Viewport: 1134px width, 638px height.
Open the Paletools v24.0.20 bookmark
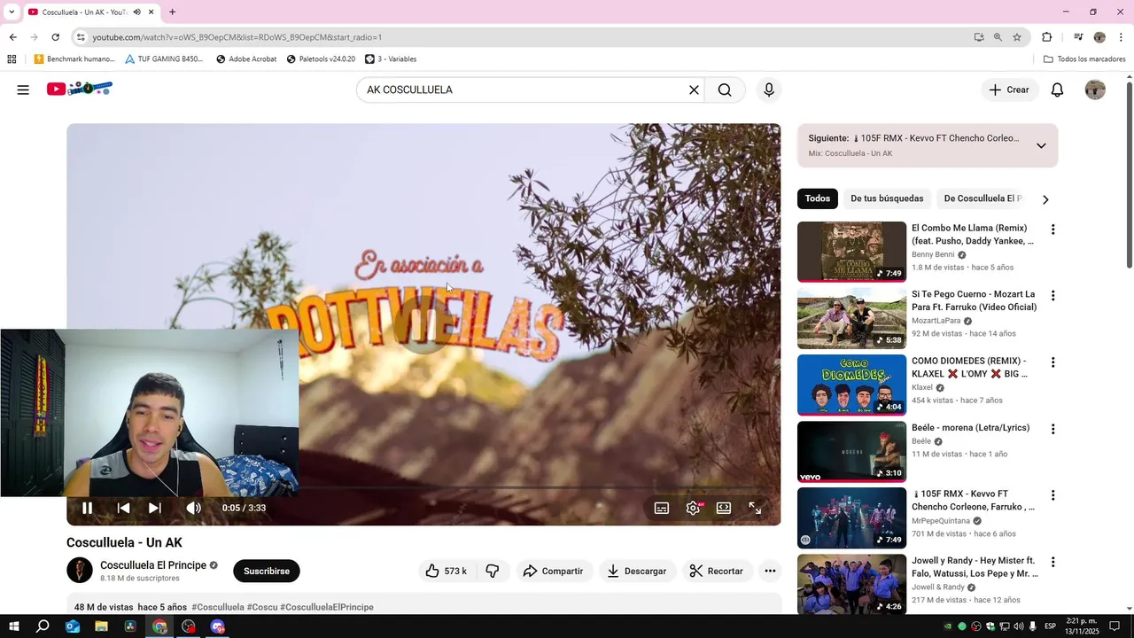point(321,59)
